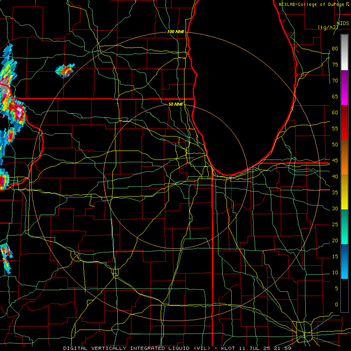Pick the blue segment of the VIL scale
The image size is (351, 351).
click(x=344, y=261)
